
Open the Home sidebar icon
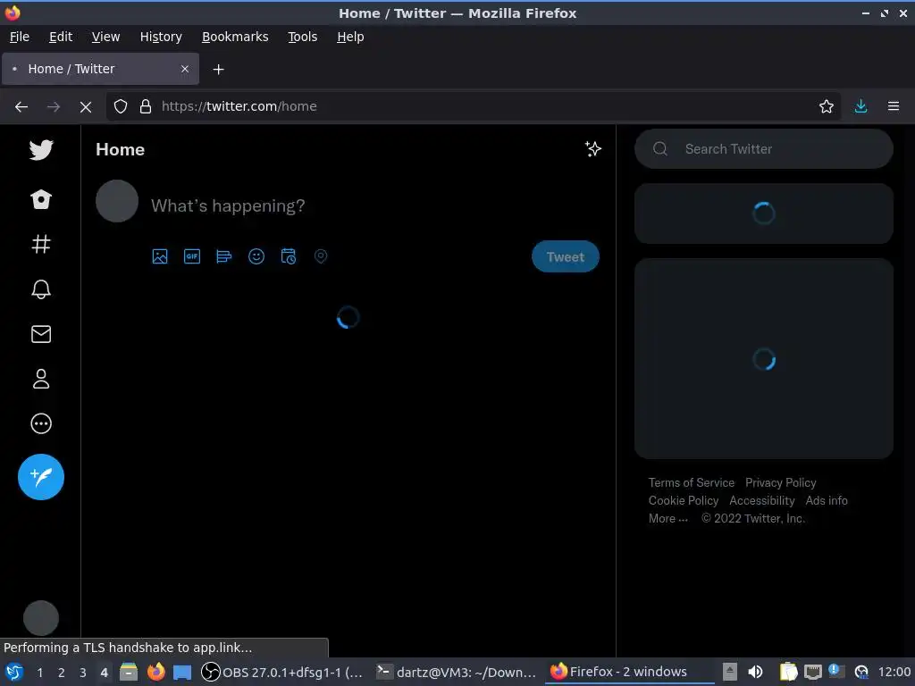pos(41,199)
